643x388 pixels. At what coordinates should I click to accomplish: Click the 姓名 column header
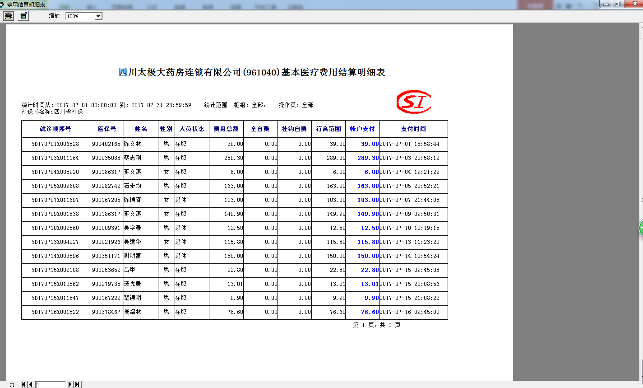(x=141, y=129)
